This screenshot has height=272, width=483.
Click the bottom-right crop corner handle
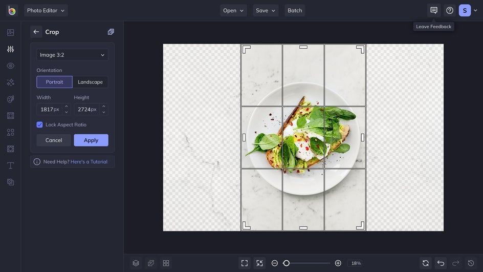pyautogui.click(x=360, y=225)
